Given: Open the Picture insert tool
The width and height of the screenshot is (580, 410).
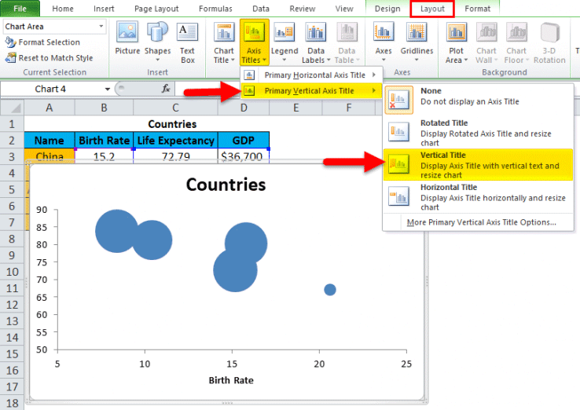Looking at the screenshot, I should [127, 38].
